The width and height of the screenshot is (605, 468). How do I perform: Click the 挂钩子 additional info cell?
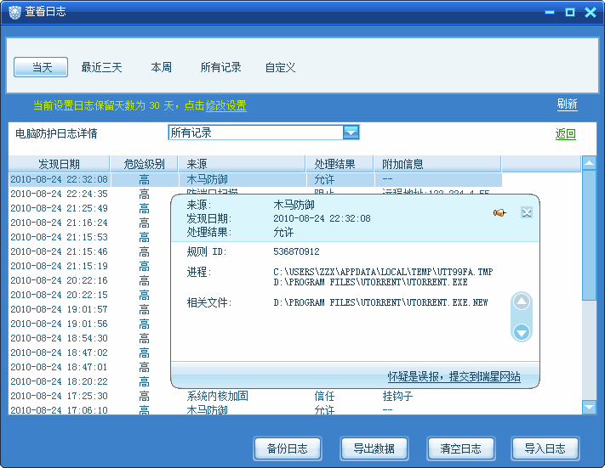coord(398,396)
